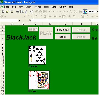Image resolution: width=99 pixels, height=95 pixels.
Task: Open the Help menu
Action: [71, 7]
